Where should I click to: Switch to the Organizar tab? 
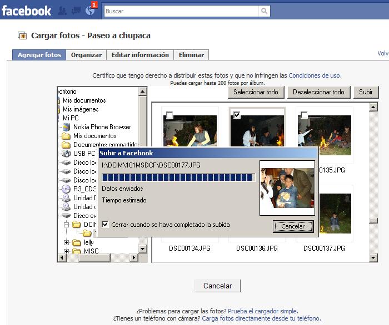tap(86, 55)
